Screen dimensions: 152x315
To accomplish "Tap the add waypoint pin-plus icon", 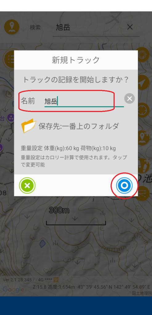I will (144, 138).
